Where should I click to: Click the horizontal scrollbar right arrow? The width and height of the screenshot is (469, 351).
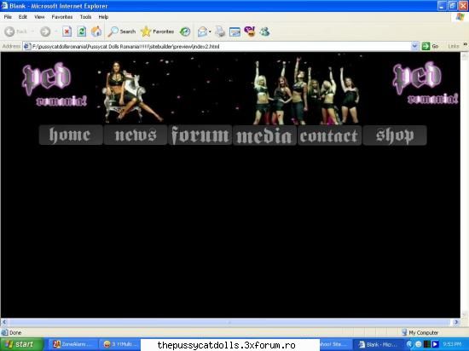(456, 322)
